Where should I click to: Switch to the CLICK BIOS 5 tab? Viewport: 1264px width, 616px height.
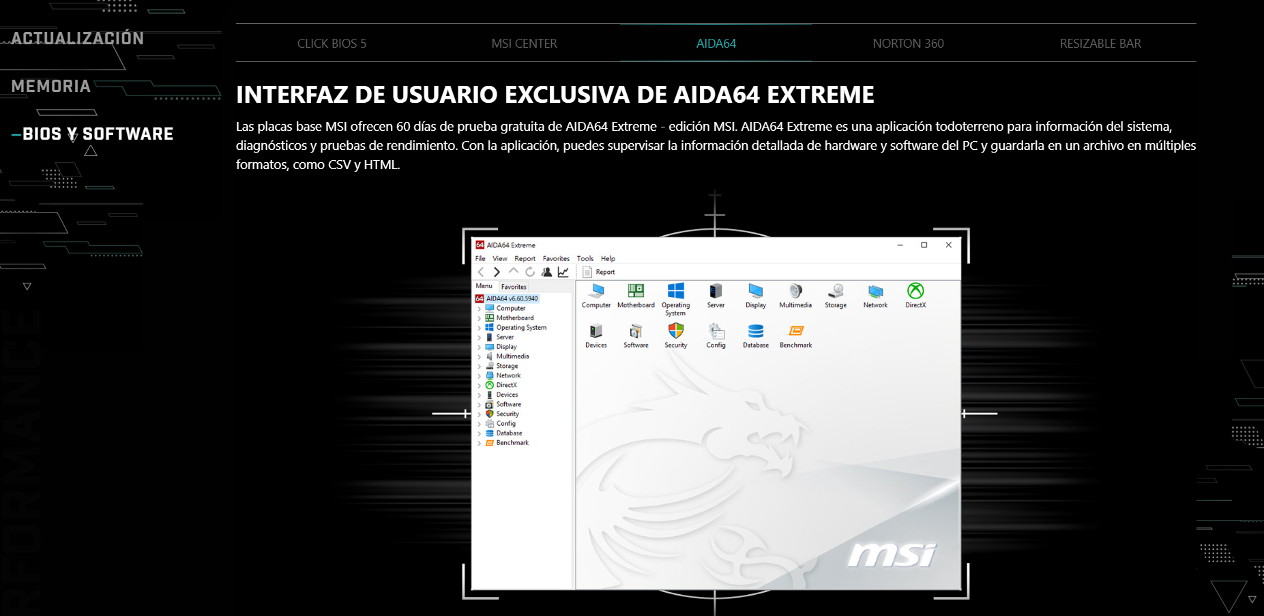point(332,44)
